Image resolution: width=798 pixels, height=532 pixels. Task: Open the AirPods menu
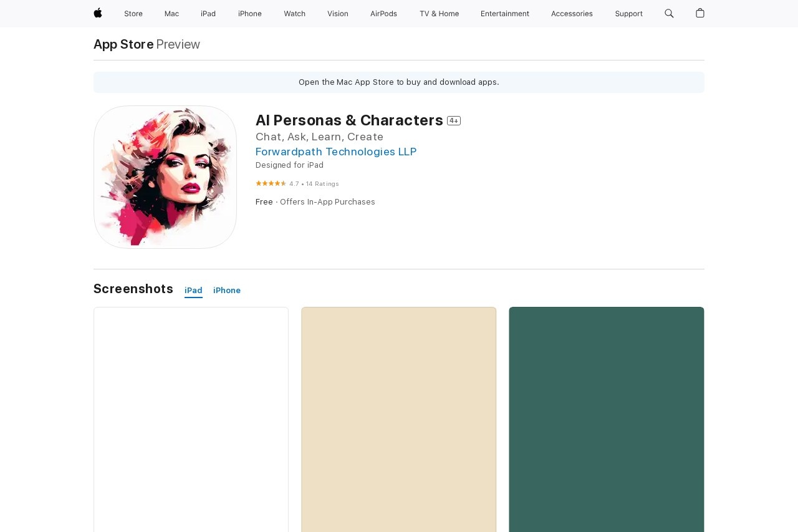(383, 14)
